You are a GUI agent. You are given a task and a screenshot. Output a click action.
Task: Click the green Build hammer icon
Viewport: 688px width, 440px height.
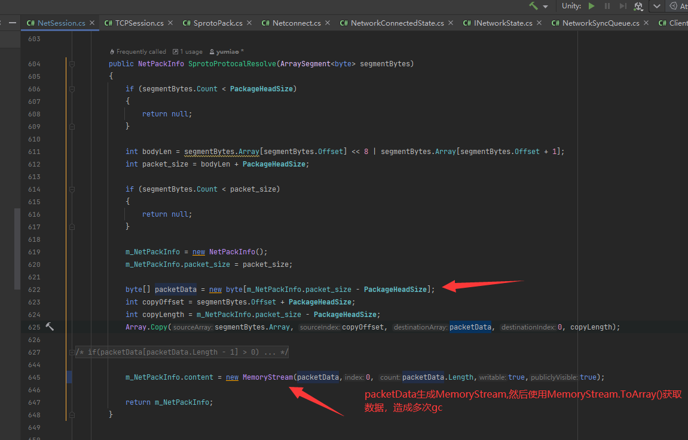533,6
